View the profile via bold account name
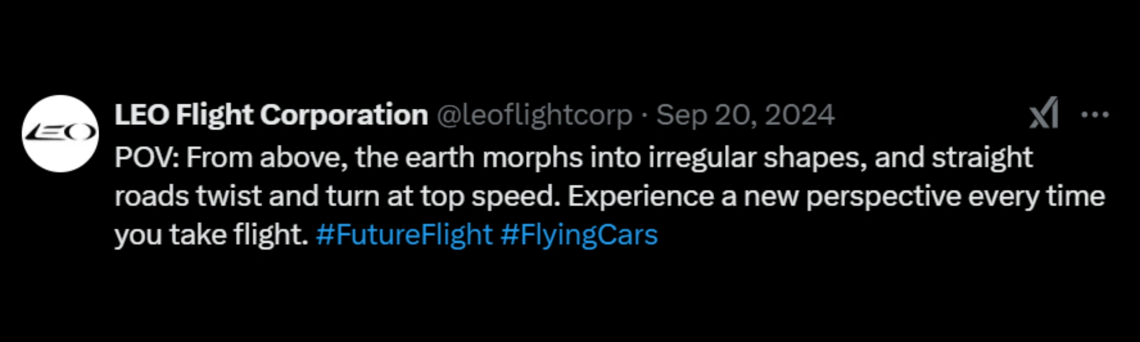Screen dimensions: 1140x342 click(x=271, y=115)
